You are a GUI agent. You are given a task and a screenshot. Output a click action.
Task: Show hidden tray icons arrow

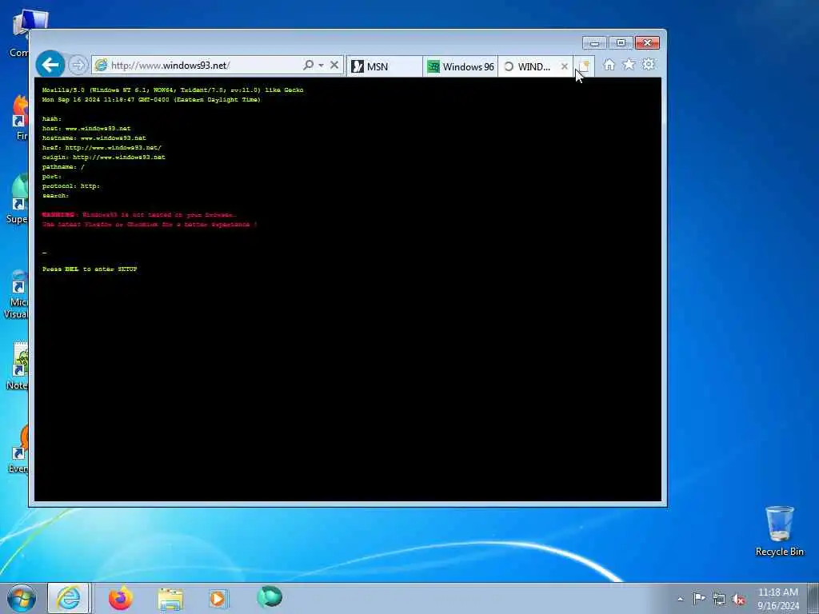coord(680,599)
